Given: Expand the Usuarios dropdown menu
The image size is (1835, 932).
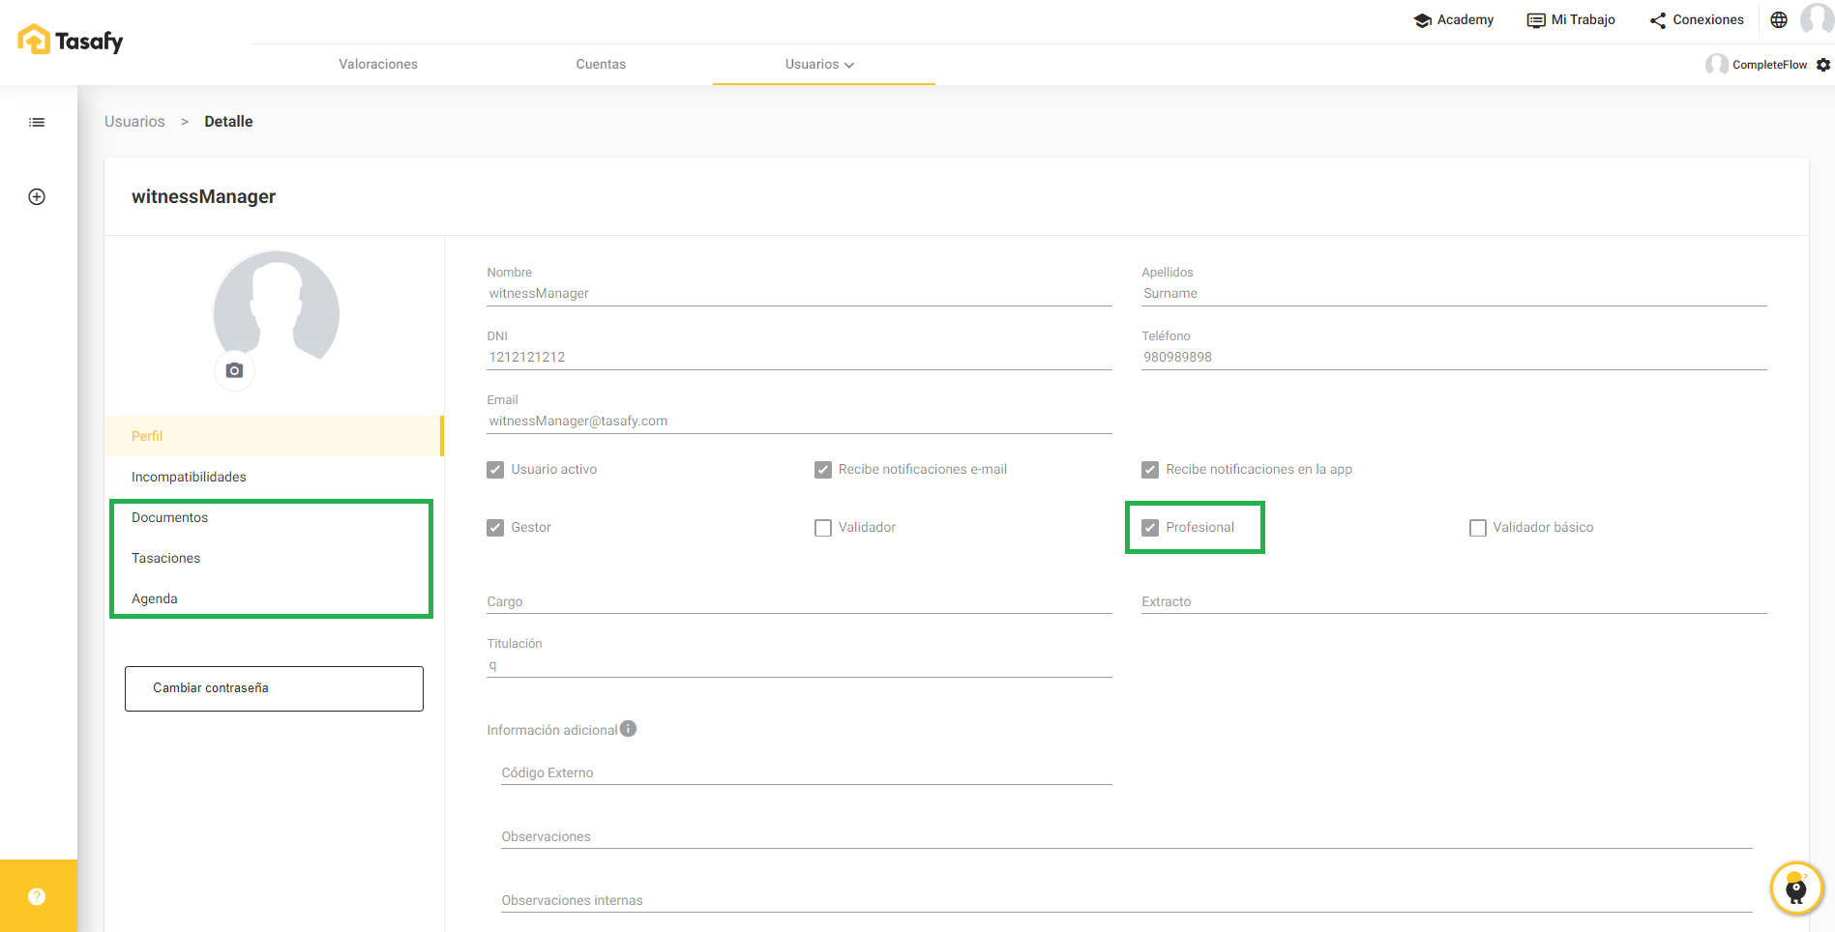Looking at the screenshot, I should [x=820, y=65].
